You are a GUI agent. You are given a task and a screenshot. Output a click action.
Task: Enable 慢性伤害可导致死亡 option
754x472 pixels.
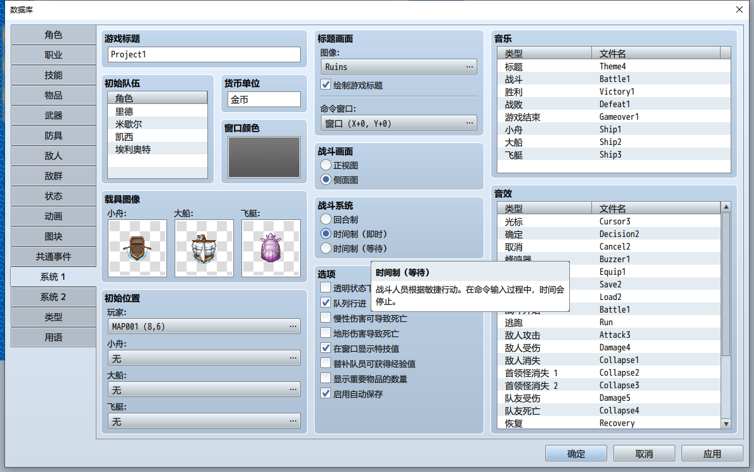pyautogui.click(x=325, y=318)
